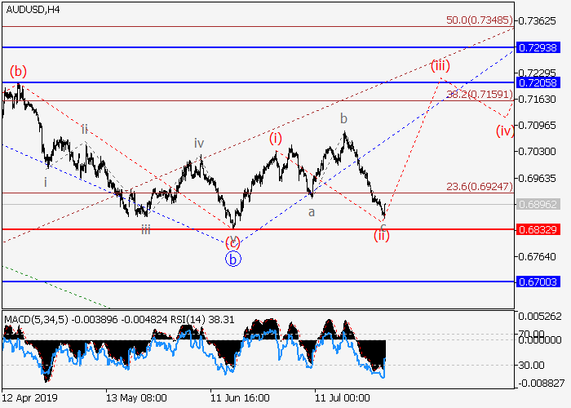Click the blue circled b wave marker
Screen dimensions: 571x408
233,260
